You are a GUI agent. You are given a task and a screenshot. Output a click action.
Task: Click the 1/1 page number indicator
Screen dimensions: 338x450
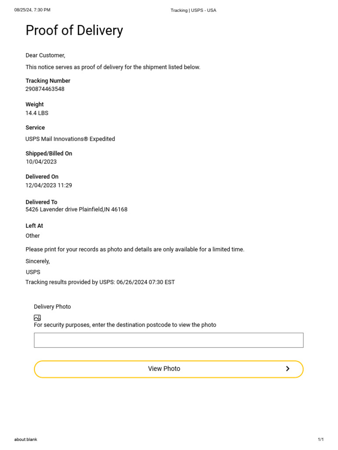pos(320,439)
